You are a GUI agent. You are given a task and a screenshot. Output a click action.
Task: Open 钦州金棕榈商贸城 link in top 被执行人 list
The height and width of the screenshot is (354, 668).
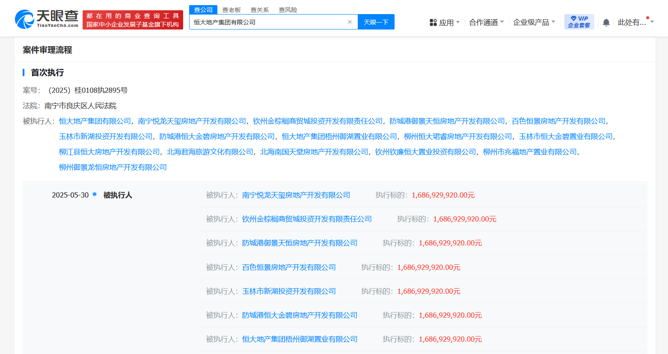point(318,121)
